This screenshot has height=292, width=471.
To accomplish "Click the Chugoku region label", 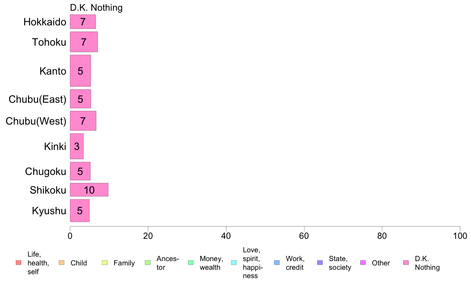I will [x=45, y=171].
